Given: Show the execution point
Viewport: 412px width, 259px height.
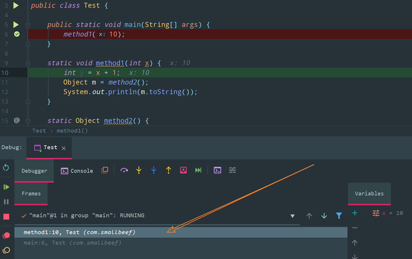Looking at the screenshot, I should 105,170.
